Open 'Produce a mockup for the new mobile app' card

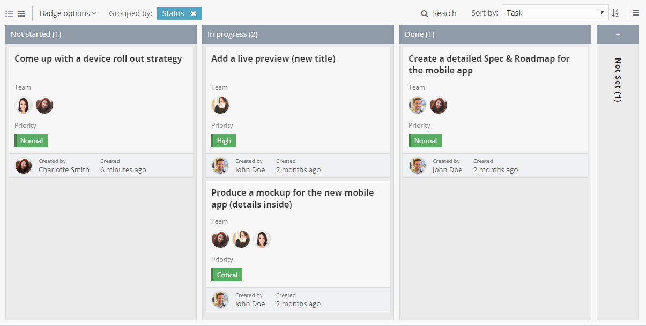pos(292,198)
